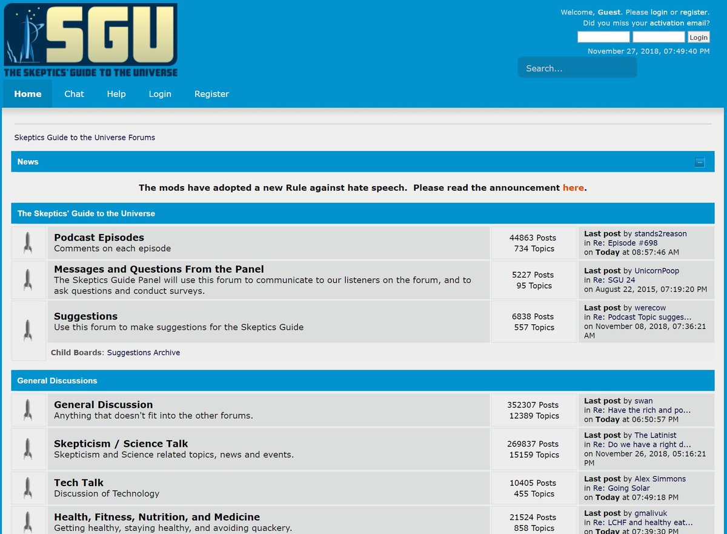Click rocket icon next to Messages and Questions
The image size is (727, 534).
click(x=28, y=279)
